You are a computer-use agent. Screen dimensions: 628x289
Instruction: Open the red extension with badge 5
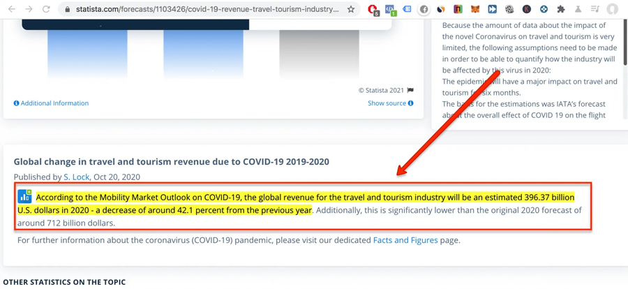(373, 9)
